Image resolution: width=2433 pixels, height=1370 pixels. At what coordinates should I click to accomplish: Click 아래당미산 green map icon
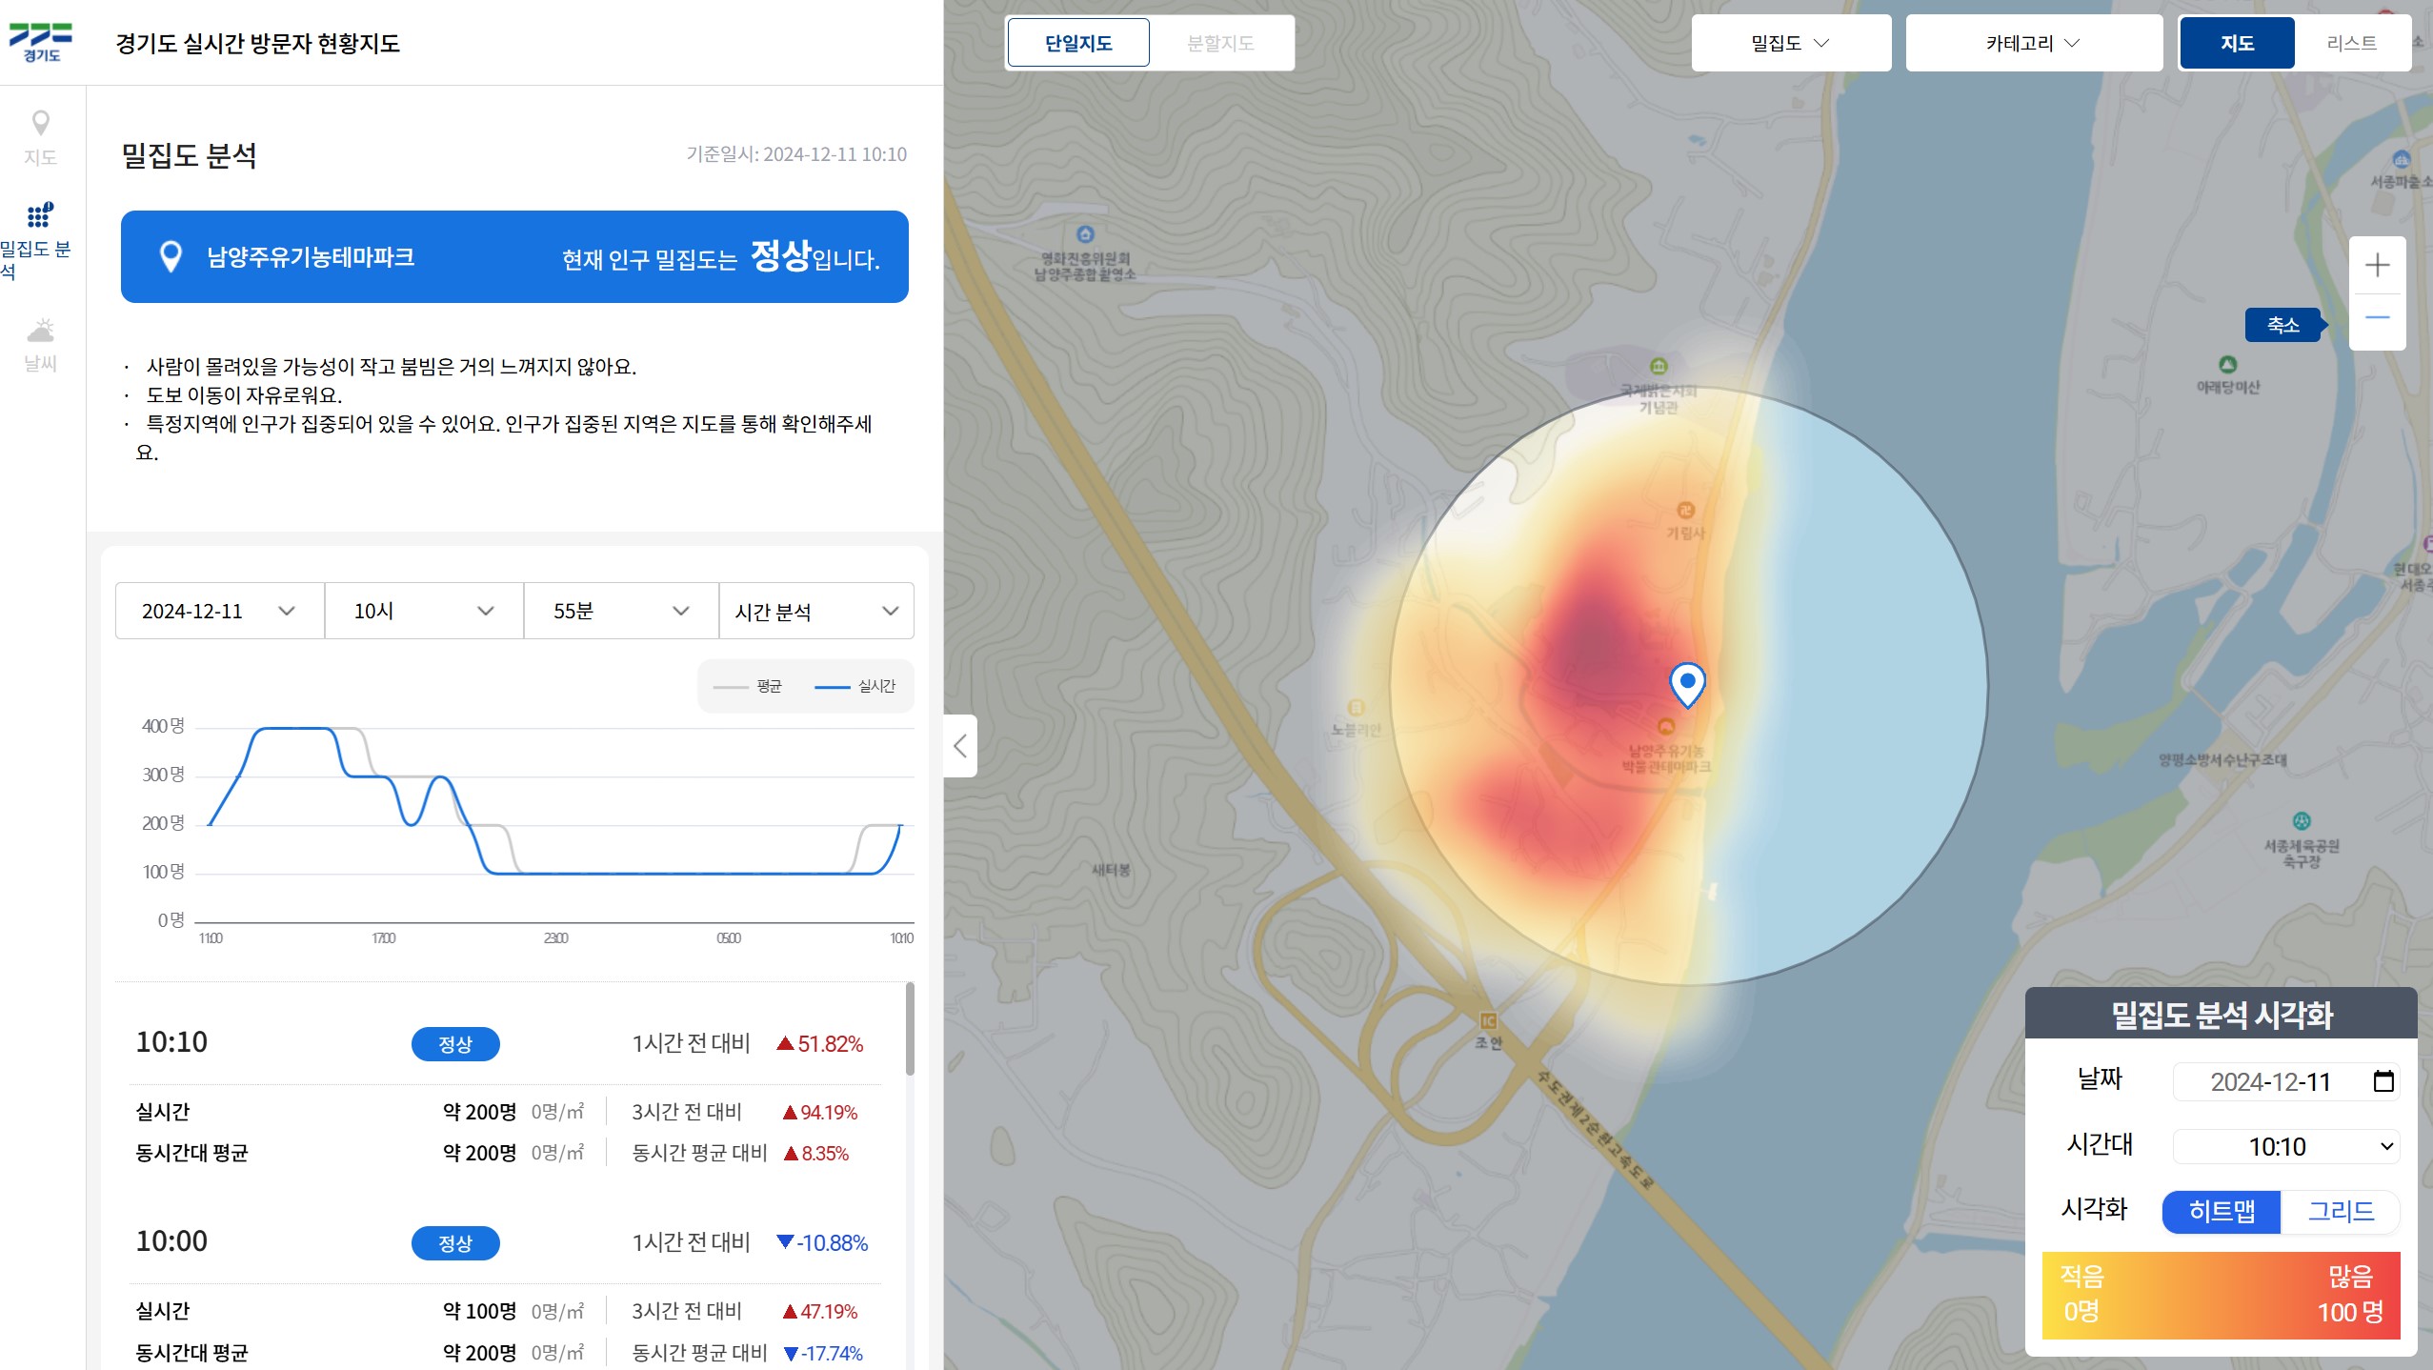pyautogui.click(x=2227, y=365)
